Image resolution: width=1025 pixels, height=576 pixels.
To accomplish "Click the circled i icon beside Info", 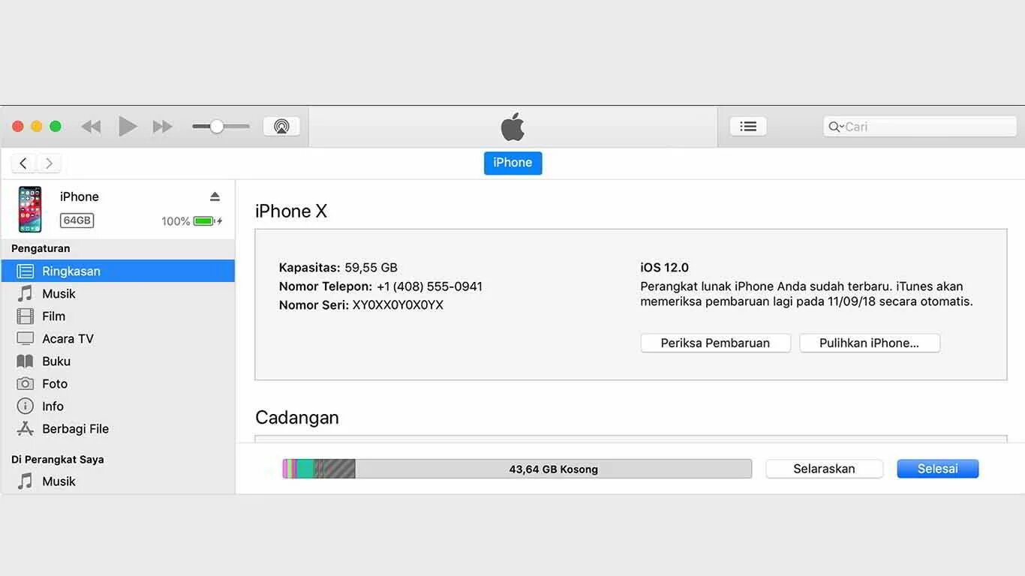I will pos(26,406).
